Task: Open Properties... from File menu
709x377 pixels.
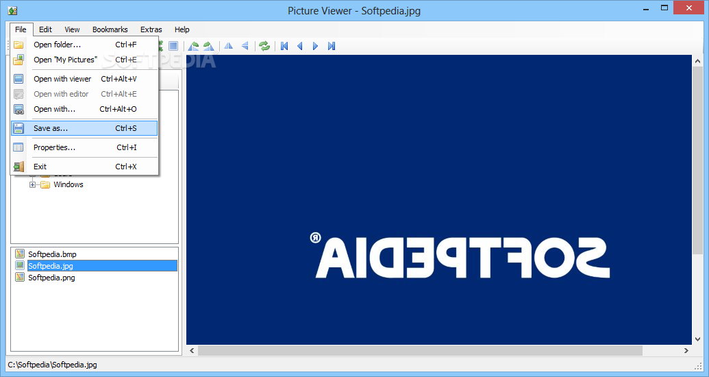Action: pos(84,147)
